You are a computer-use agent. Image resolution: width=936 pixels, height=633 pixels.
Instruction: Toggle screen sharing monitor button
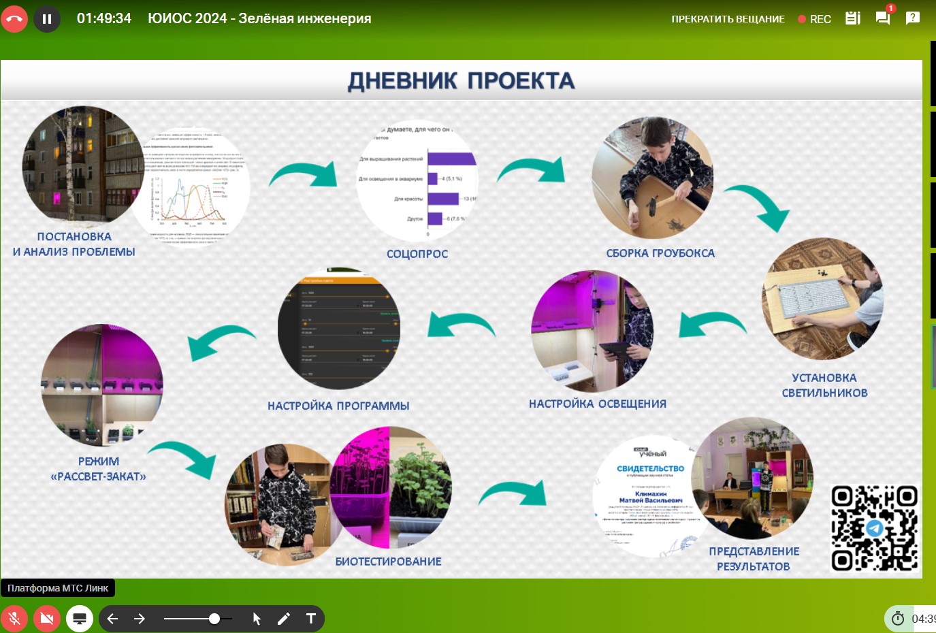(x=80, y=619)
